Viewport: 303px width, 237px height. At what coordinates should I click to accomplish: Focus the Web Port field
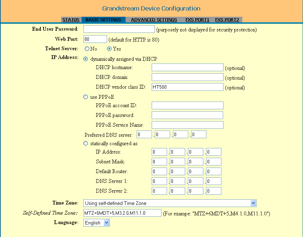[x=95, y=39]
